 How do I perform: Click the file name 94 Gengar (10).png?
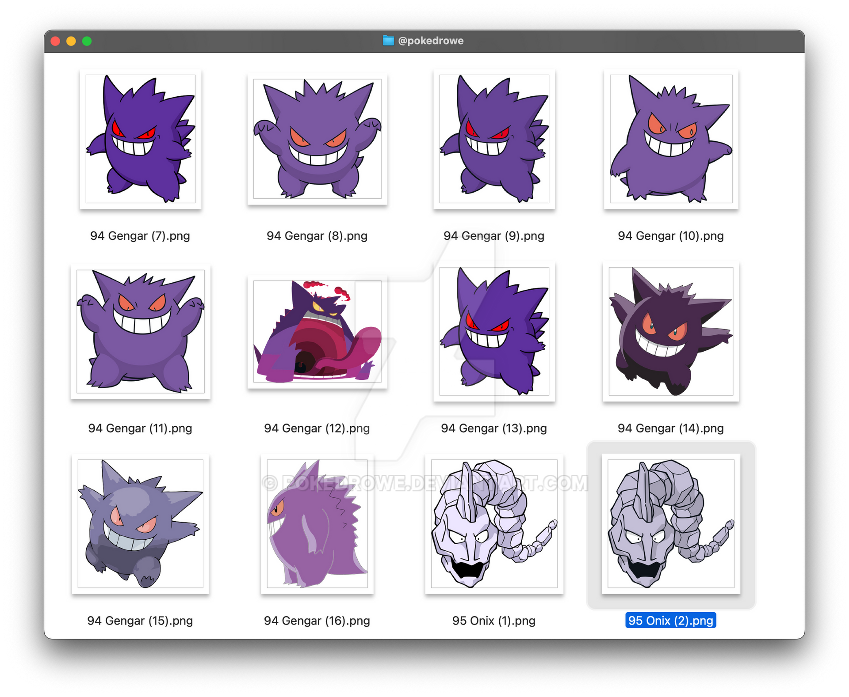click(x=671, y=236)
